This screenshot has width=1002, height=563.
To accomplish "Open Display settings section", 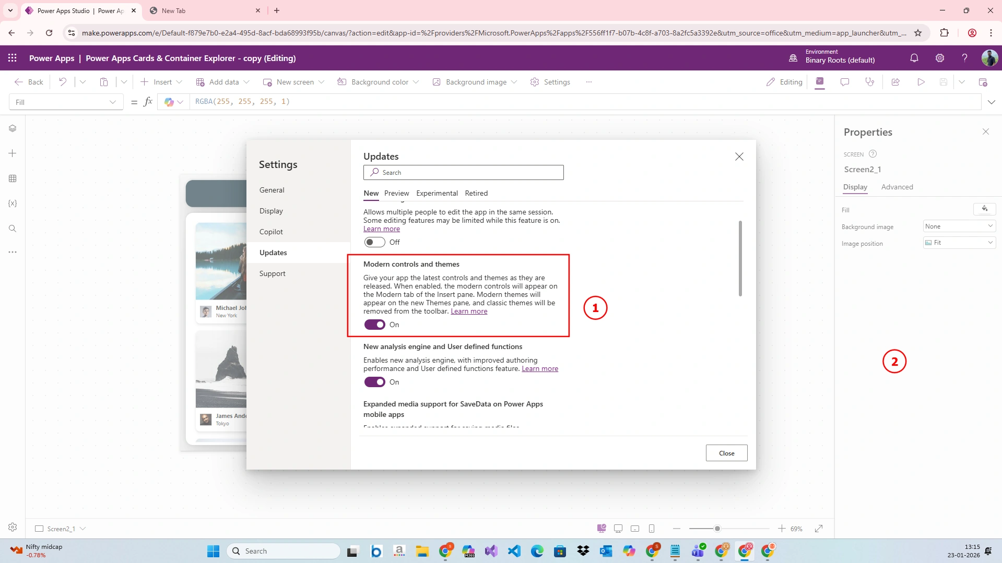I will (x=272, y=211).
